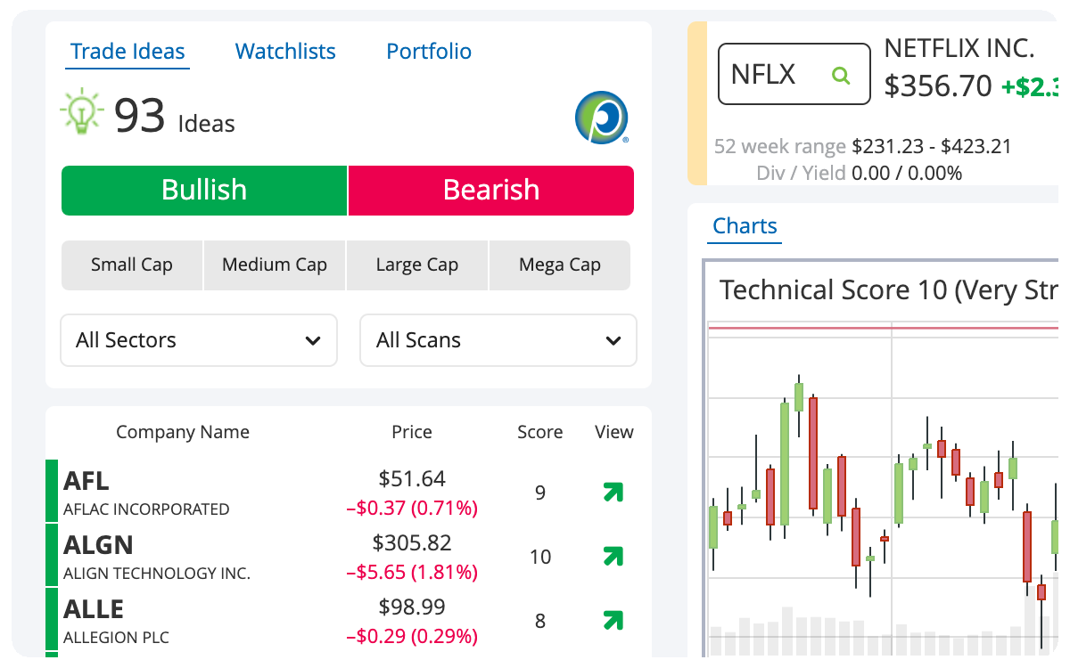Open the All Sectors dropdown
The height and width of the screenshot is (668, 1070).
(199, 340)
